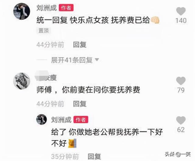
Task: Reply to the 给了 你做她老公 comment
Action: click(94, 156)
